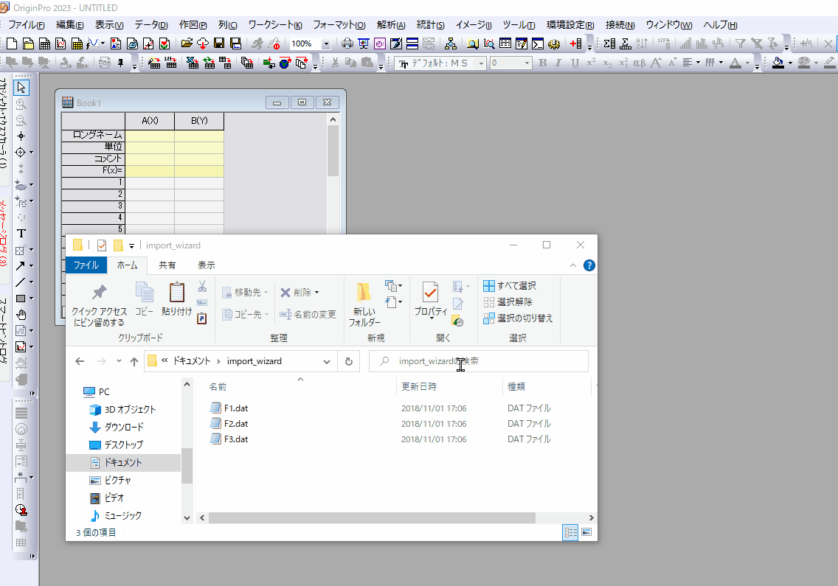Switch to 表示 tab in Explorer
This screenshot has height=586, width=838.
tap(207, 265)
